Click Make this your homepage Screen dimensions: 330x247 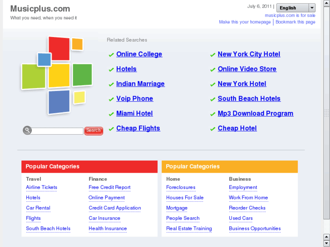[x=245, y=22]
